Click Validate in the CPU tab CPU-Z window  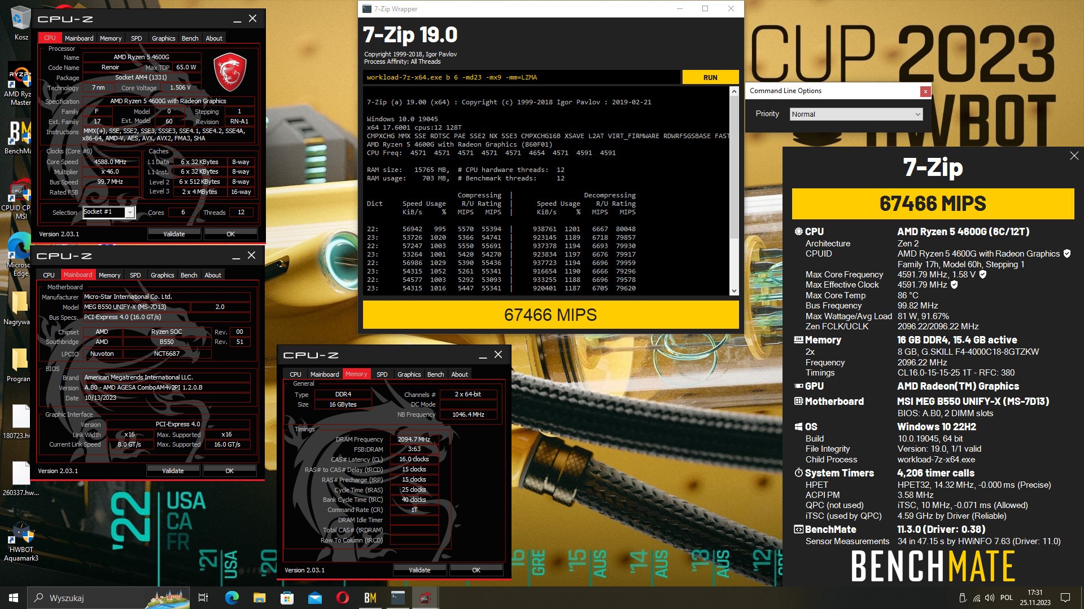174,233
